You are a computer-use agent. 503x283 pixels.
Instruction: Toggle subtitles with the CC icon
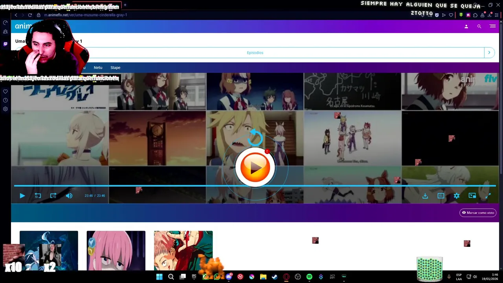[x=441, y=196]
